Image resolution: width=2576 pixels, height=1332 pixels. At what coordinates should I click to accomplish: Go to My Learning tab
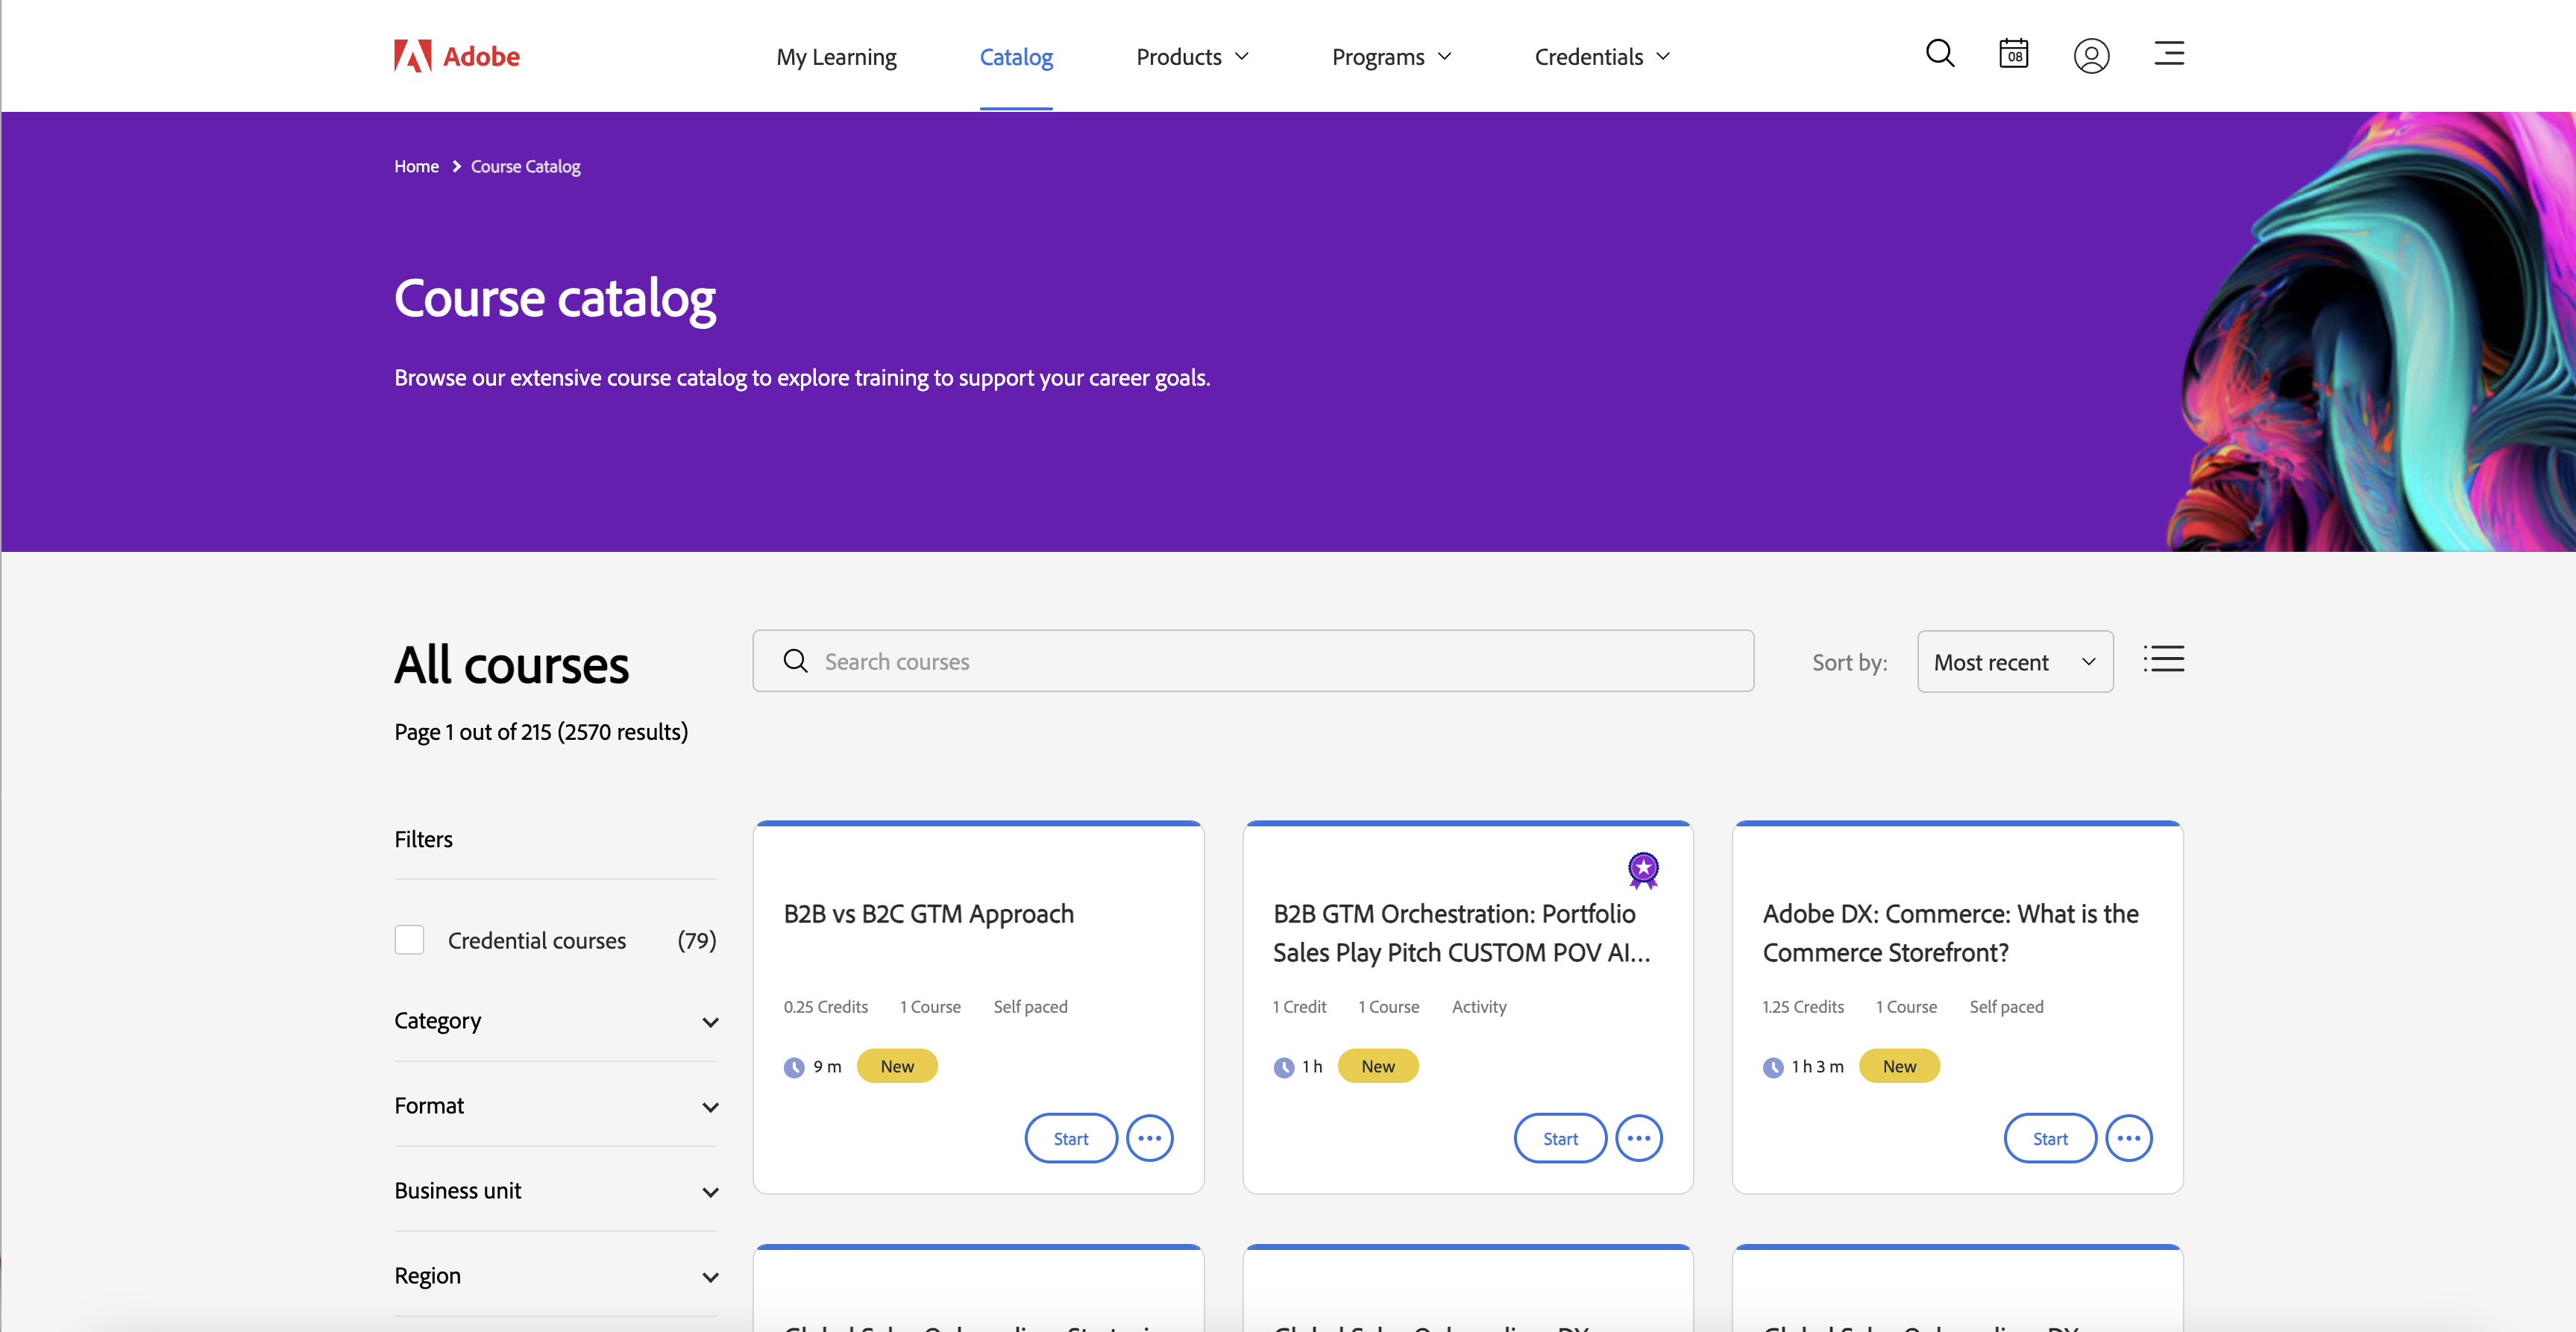pyautogui.click(x=836, y=57)
